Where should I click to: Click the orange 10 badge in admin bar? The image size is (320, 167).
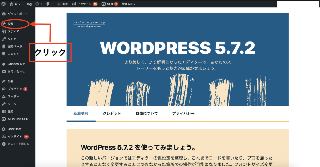pos(95,4)
